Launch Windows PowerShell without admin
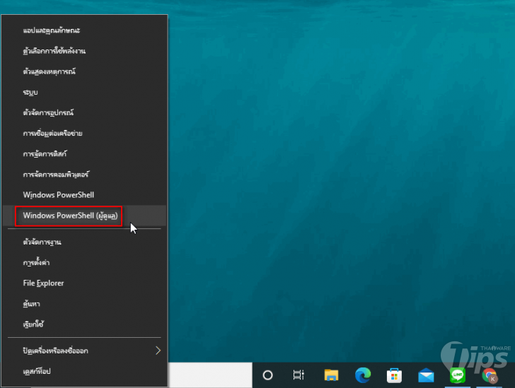 (x=84, y=195)
